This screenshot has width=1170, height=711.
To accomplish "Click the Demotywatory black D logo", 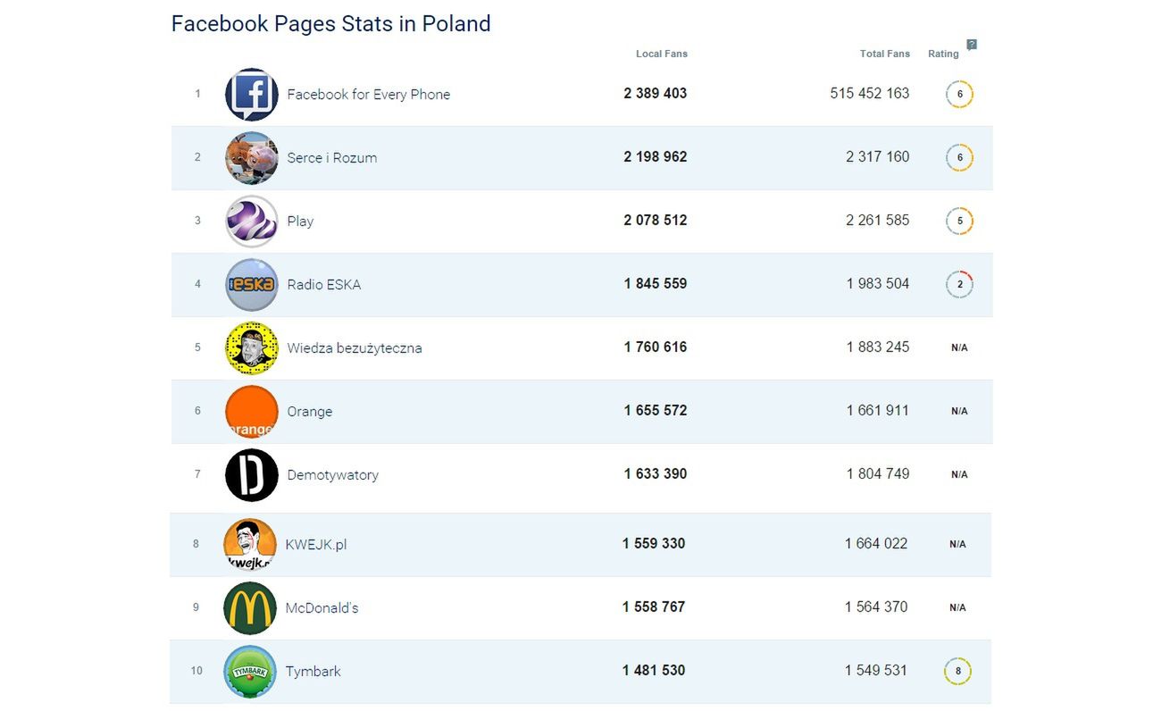I will pyautogui.click(x=251, y=475).
